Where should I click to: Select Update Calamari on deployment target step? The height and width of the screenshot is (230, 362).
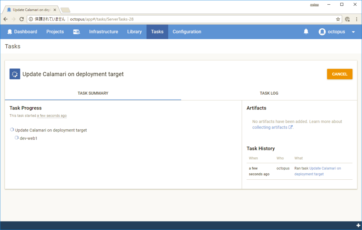coord(51,130)
